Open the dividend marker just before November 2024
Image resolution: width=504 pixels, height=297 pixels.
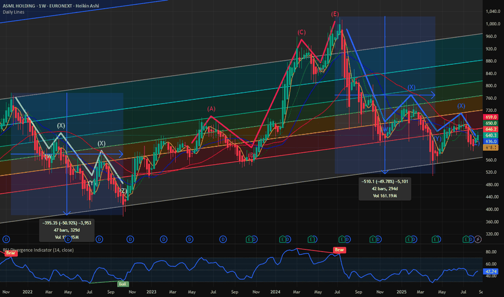tap(379, 239)
